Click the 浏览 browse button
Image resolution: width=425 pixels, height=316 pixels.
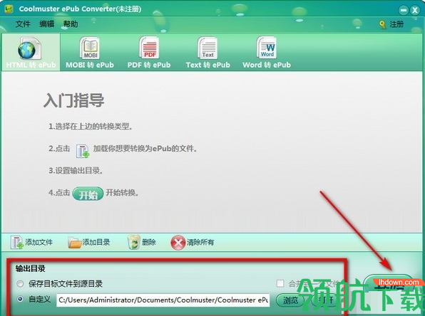290,300
